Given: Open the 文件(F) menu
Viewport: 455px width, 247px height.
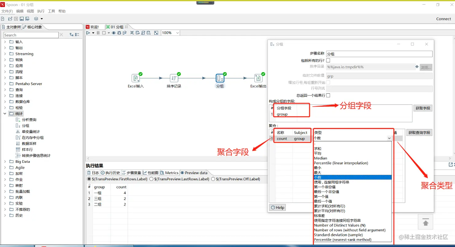Looking at the screenshot, I should [x=7, y=11].
